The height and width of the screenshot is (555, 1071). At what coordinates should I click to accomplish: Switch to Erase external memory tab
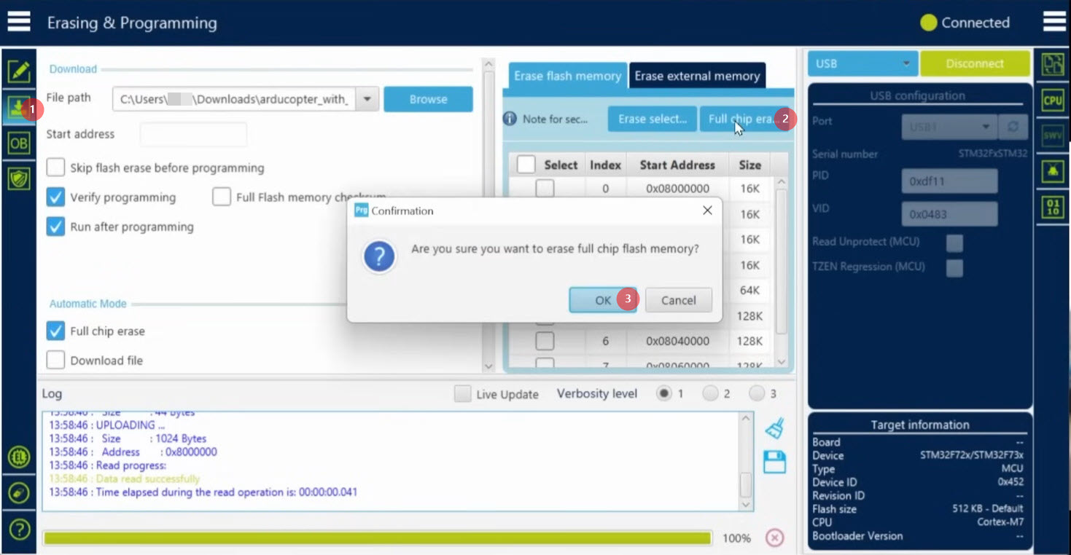tap(696, 76)
